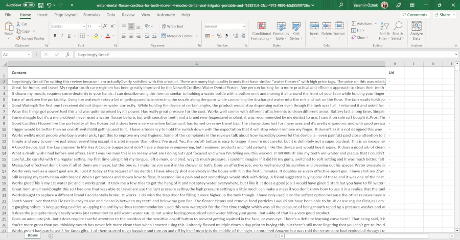The image size is (460, 240).
Task: Click the Orientation icon
Action: point(147,26)
